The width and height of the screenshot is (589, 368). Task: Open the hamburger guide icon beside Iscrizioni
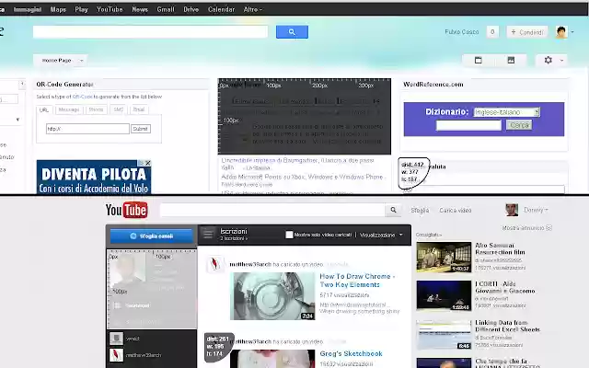(x=208, y=235)
